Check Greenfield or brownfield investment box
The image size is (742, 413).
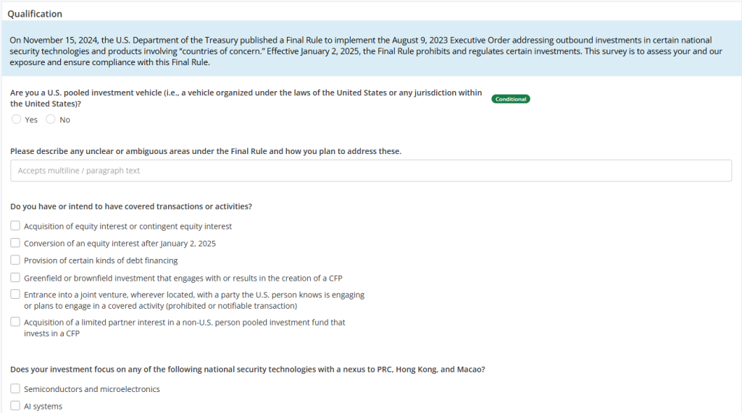pyautogui.click(x=15, y=278)
